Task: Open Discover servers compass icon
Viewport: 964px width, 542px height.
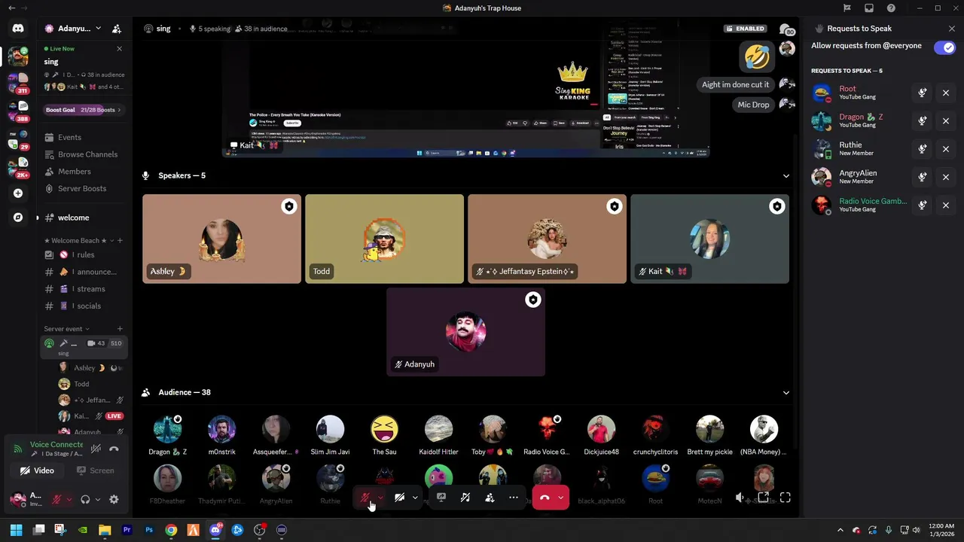Action: click(18, 218)
